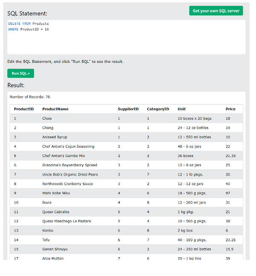Image resolution: width=256 pixels, height=276 pixels.
Task: Click inside the SQL statement editor
Action: click(x=126, y=37)
